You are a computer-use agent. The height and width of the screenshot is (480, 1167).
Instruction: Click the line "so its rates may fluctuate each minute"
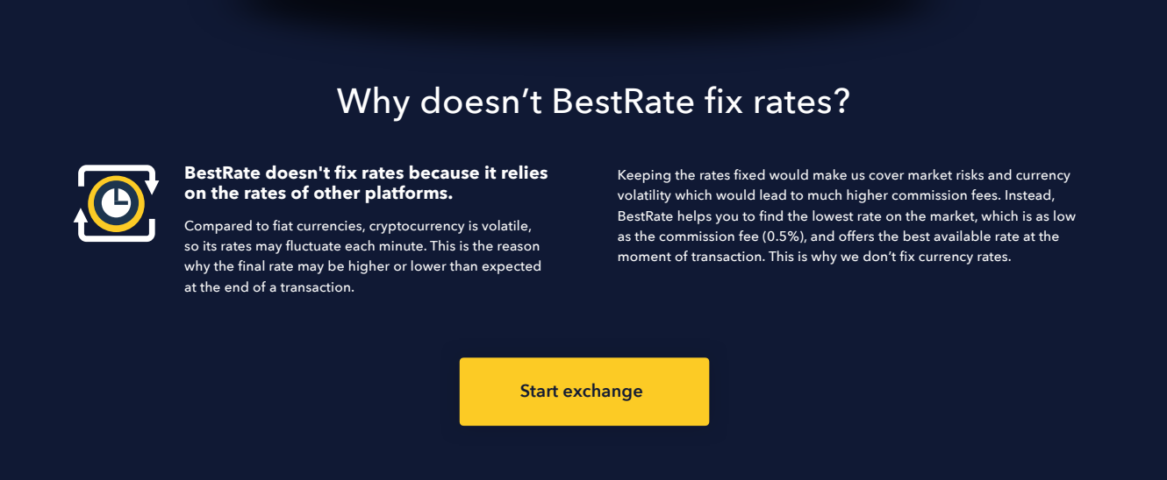pyautogui.click(x=362, y=246)
